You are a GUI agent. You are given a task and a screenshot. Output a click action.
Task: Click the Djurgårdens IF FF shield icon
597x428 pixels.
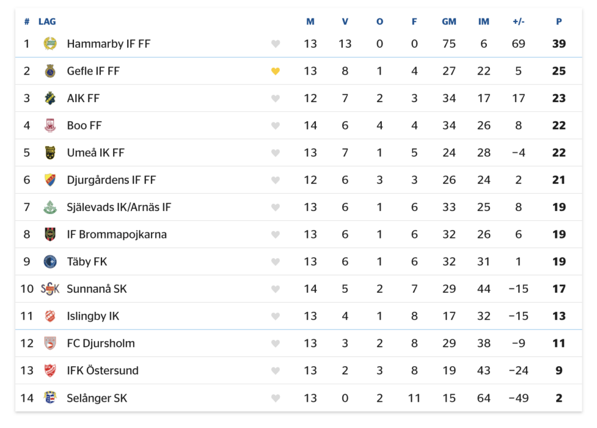(x=50, y=180)
